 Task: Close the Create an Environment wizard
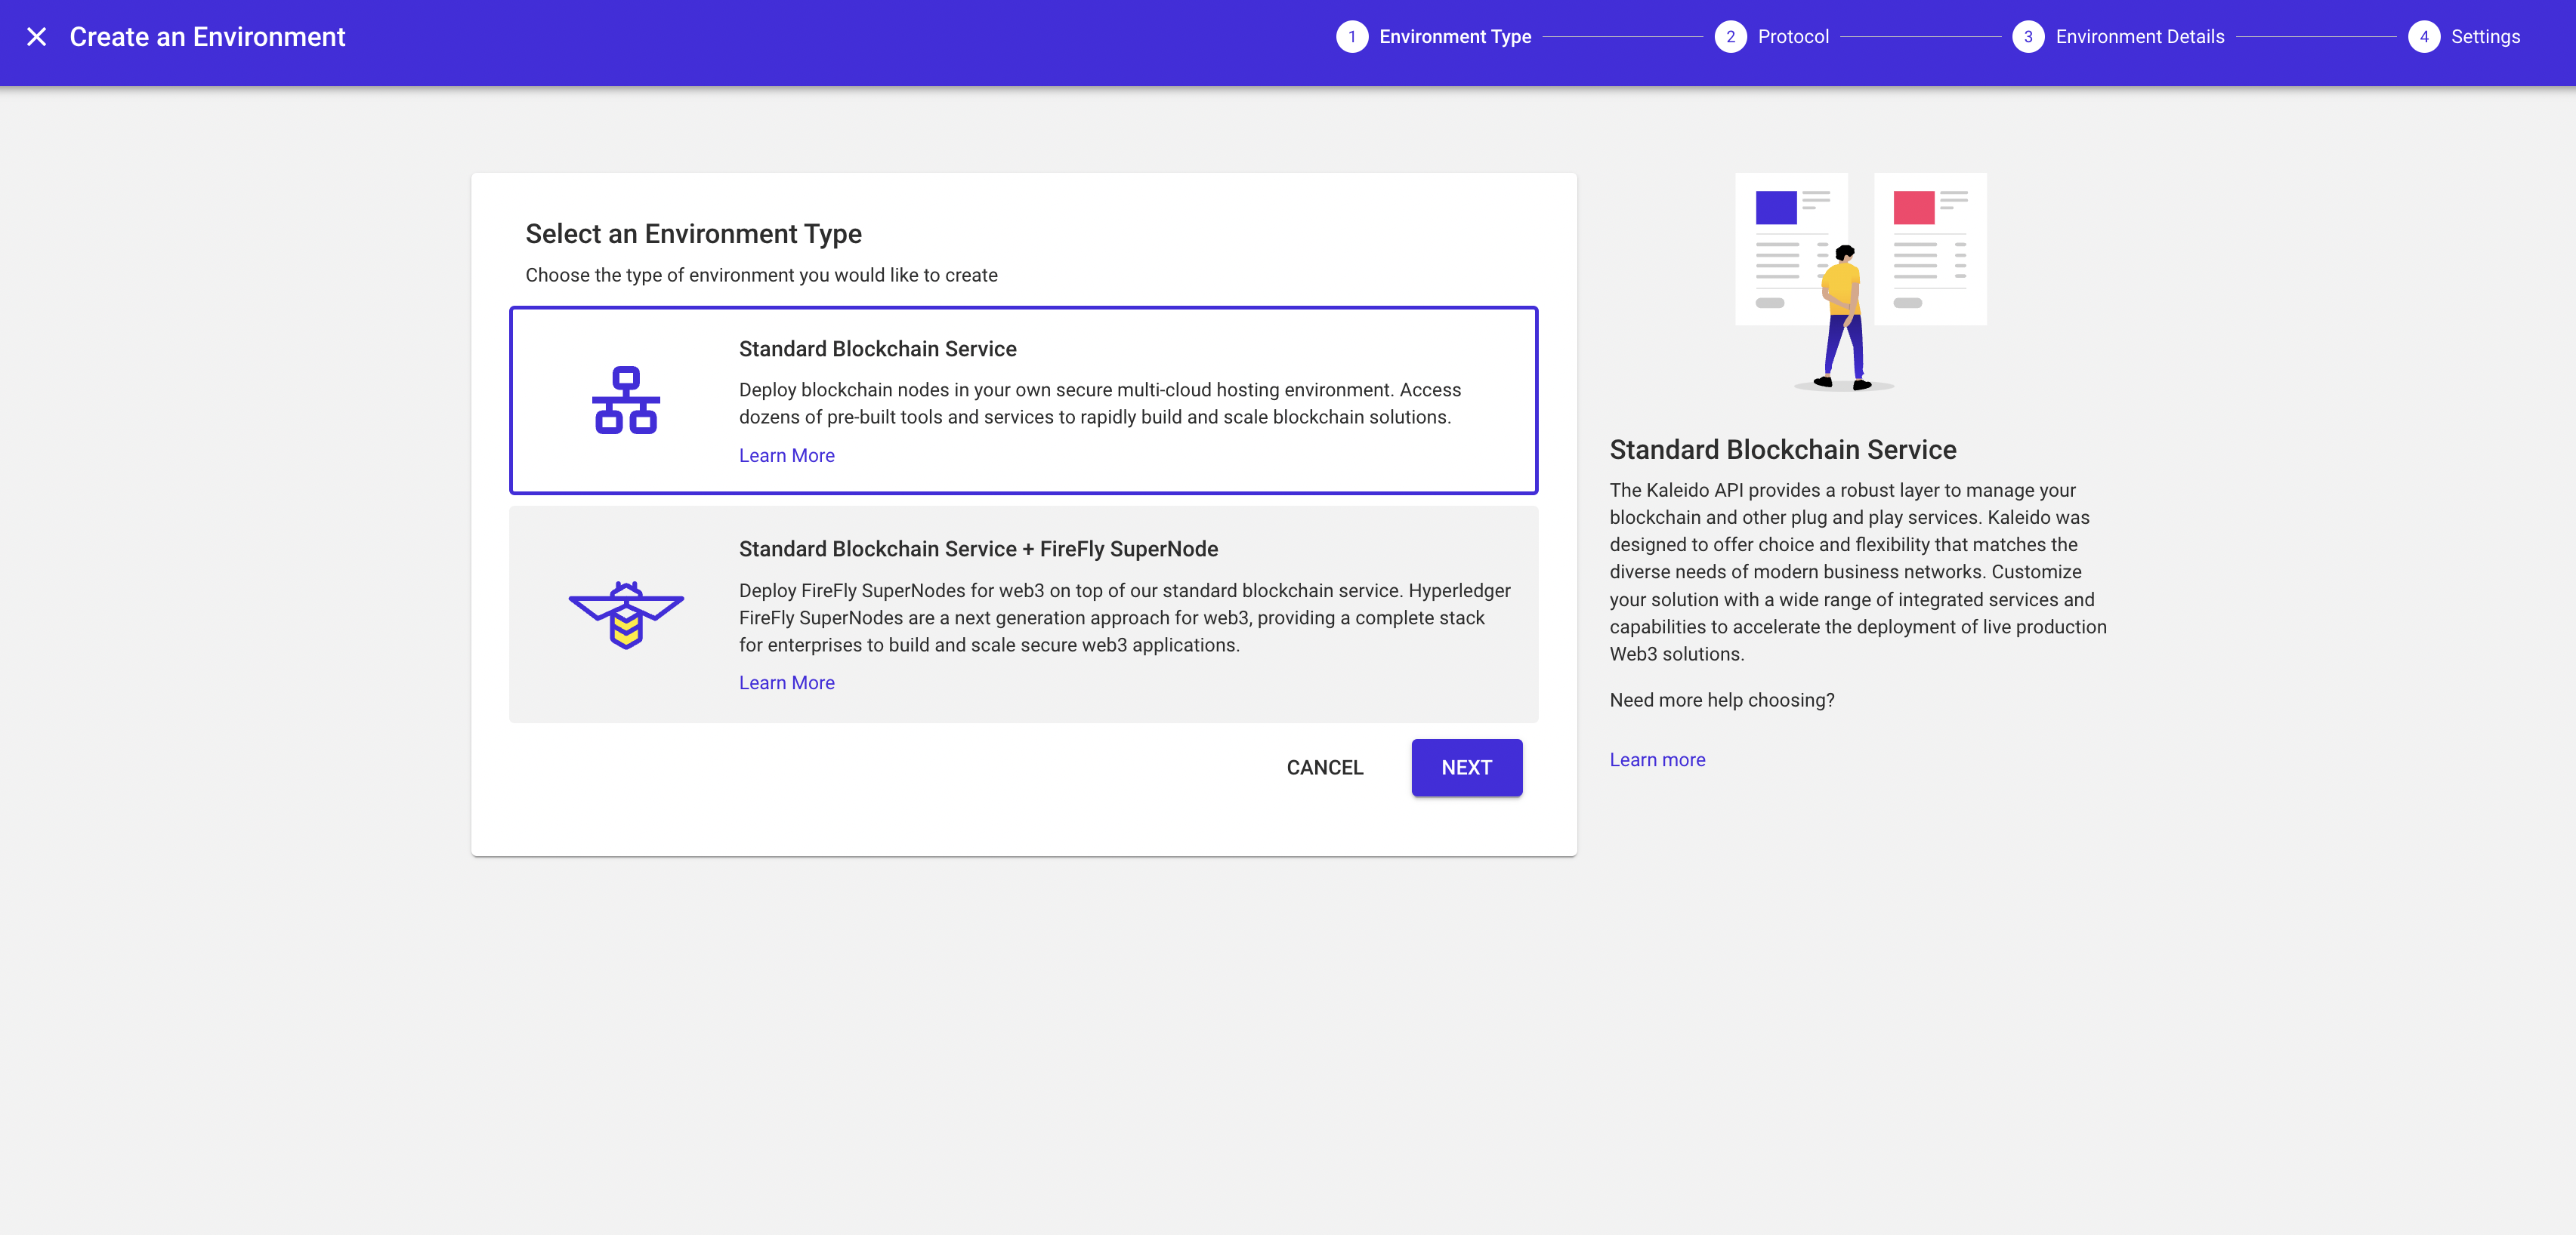coord(37,37)
